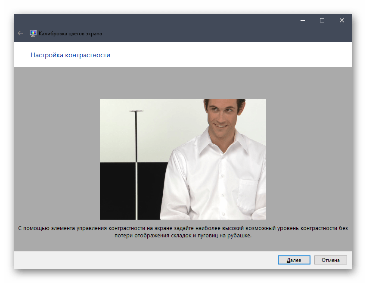Click the back arrow in the title bar
The width and height of the screenshot is (366, 283).
click(20, 33)
